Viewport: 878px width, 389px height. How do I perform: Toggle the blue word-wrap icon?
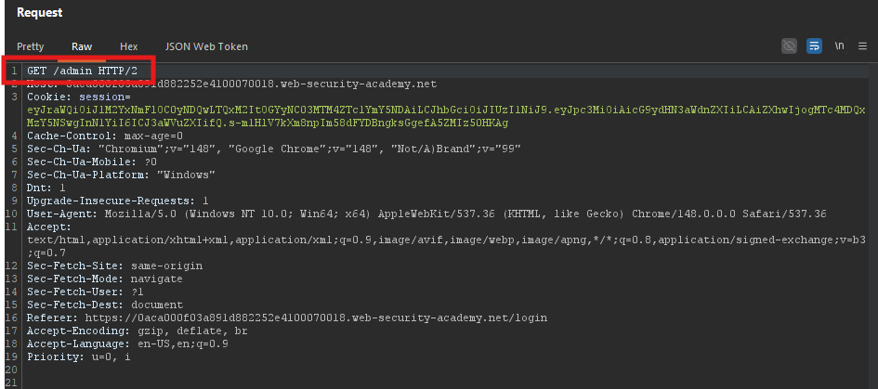point(814,45)
